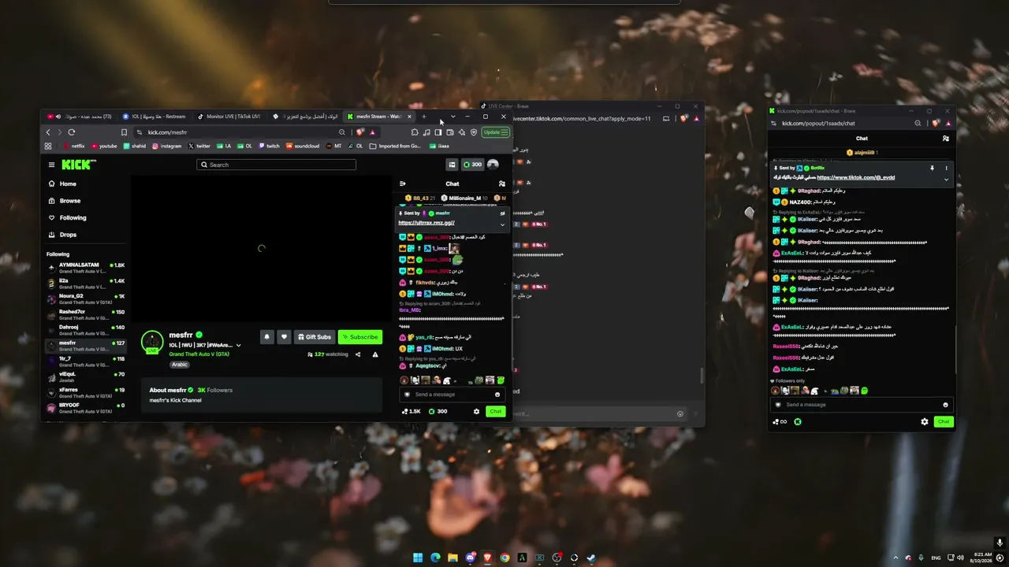Open Noura_G2 channel in Following list

pos(85,298)
